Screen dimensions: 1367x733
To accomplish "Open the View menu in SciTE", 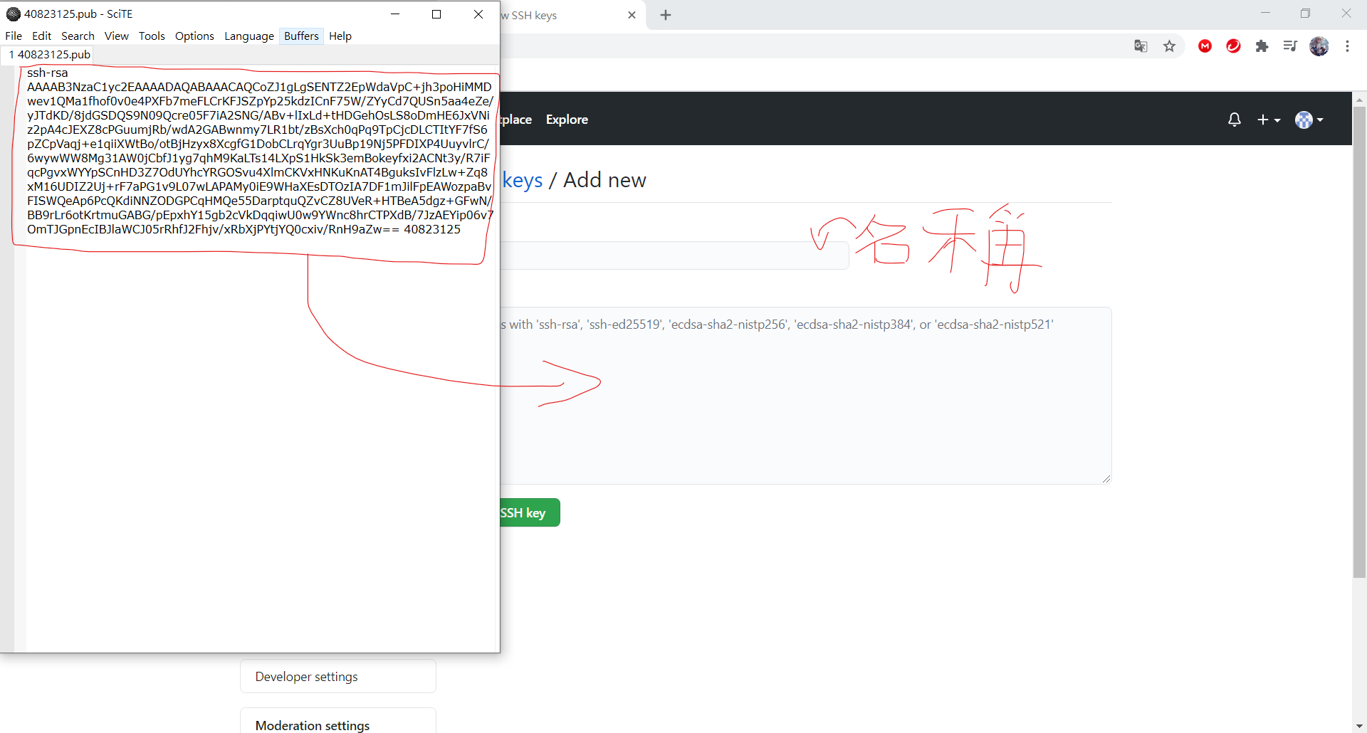I will point(117,36).
